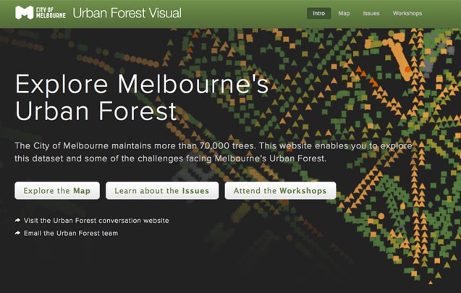461x293 pixels.
Task: Visit the Urban Forest conversation website link
Action: (96, 221)
